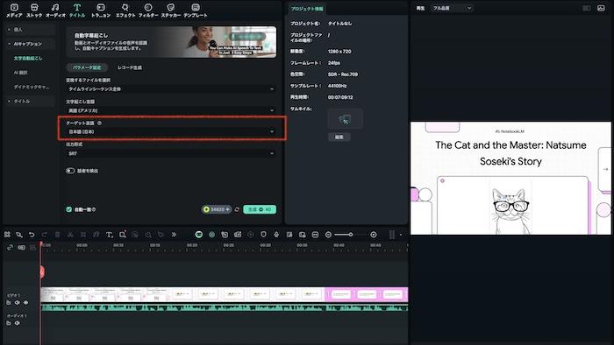Viewport: 614px width, 345px height.
Task: Select the text tool in timeline toolbar
Action: coord(110,235)
